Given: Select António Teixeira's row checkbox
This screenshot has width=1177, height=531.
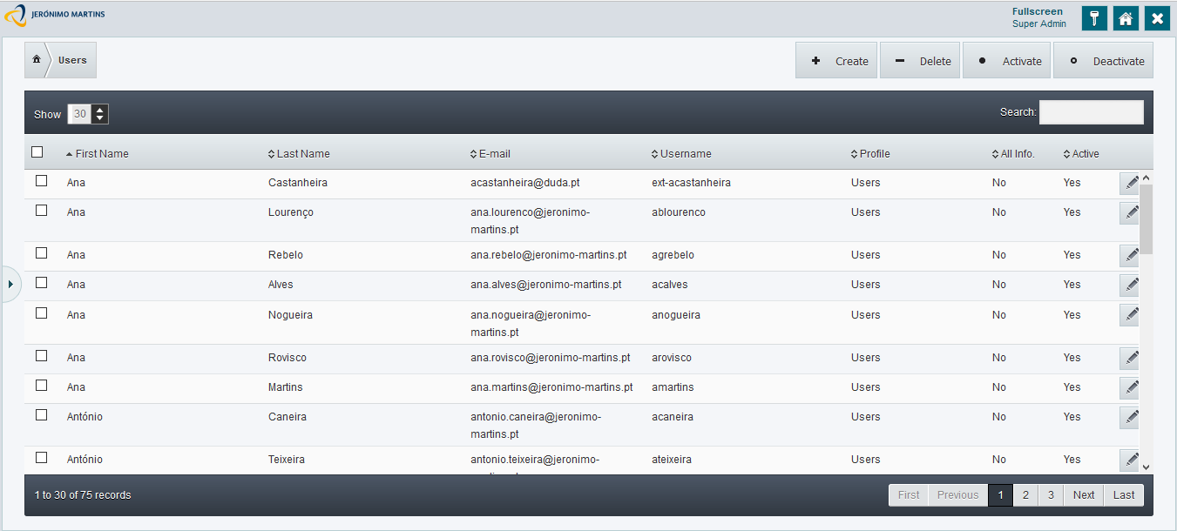Looking at the screenshot, I should click(41, 458).
